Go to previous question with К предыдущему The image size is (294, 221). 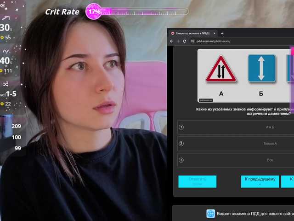(260, 181)
